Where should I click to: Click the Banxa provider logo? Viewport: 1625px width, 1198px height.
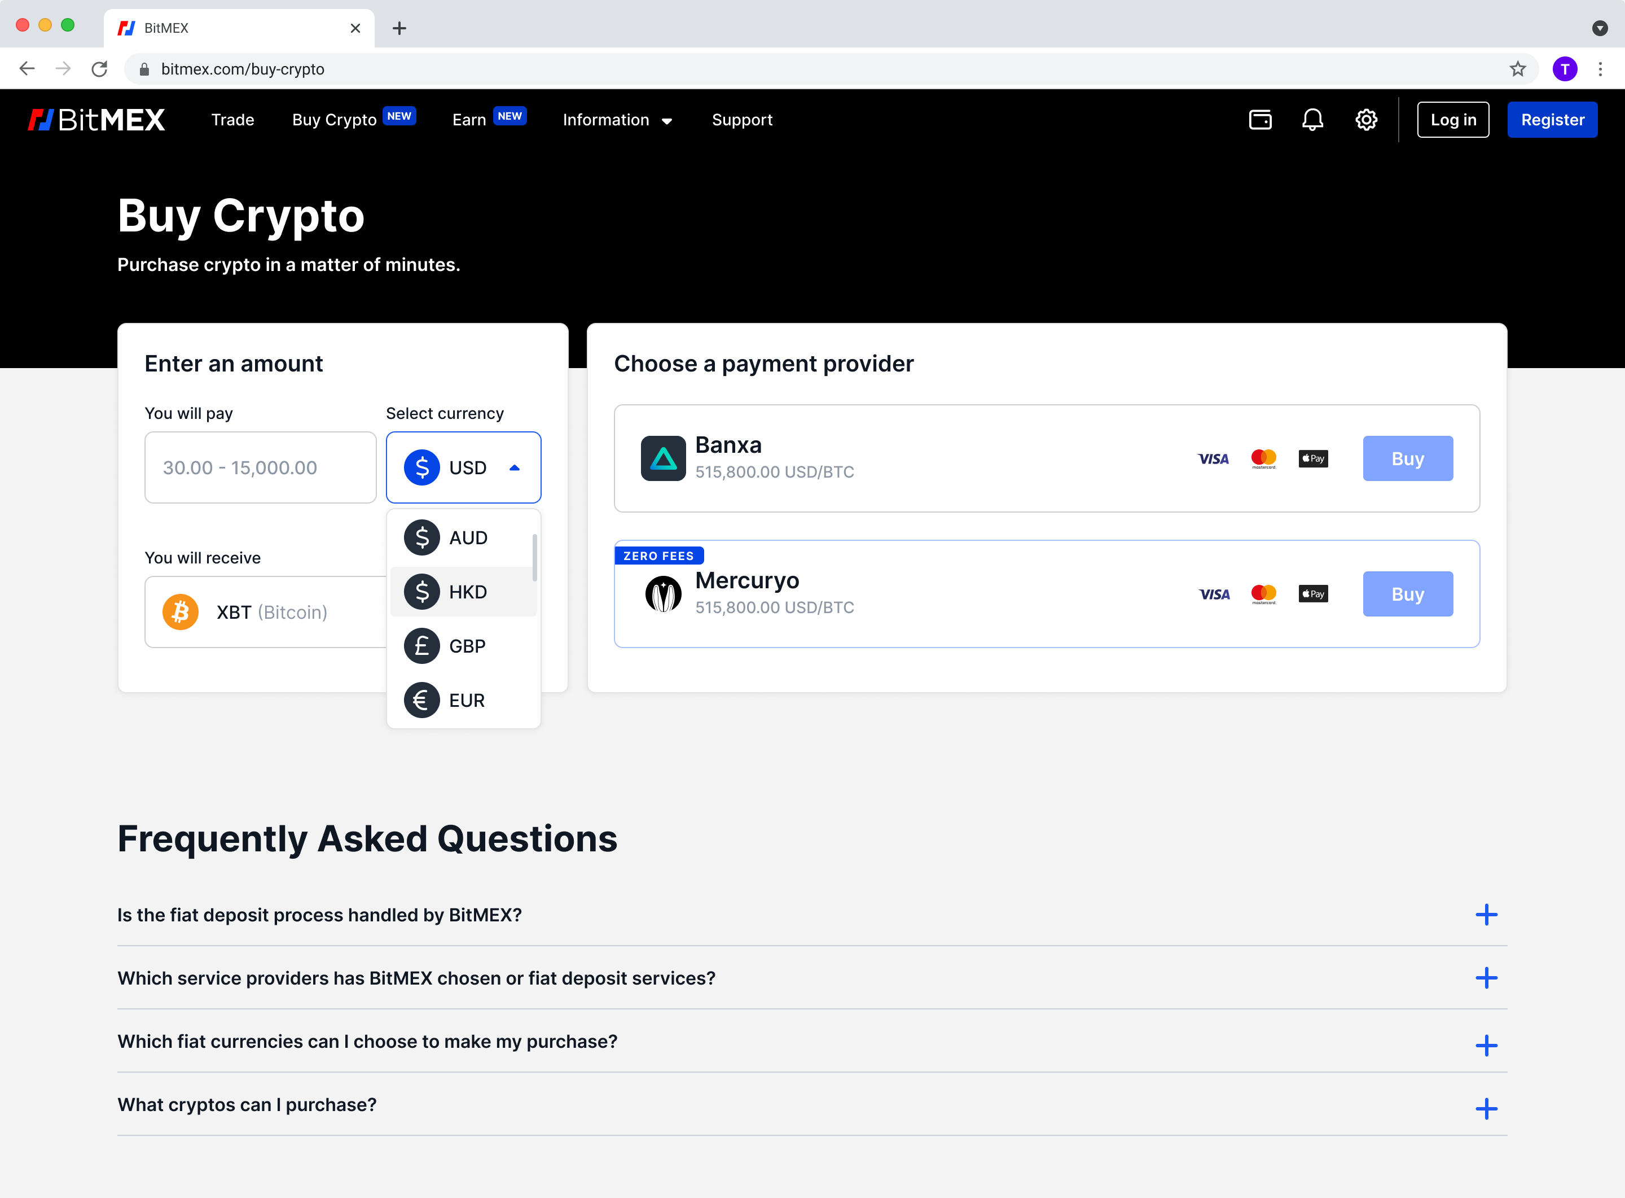click(x=663, y=458)
